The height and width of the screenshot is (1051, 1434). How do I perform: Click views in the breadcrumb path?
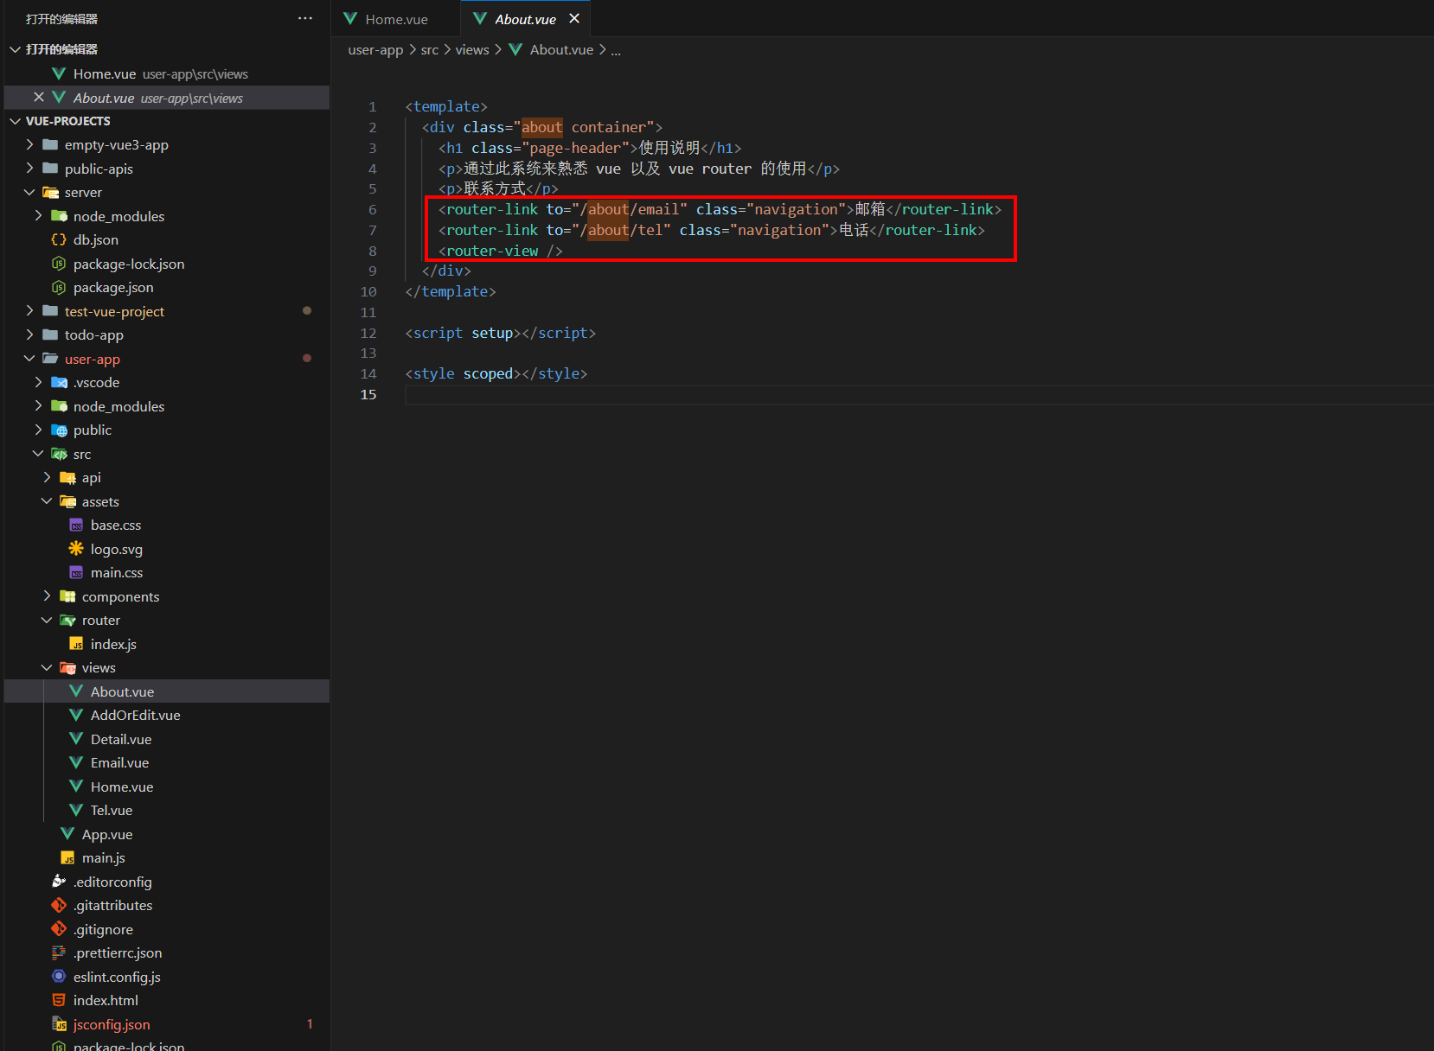(472, 50)
